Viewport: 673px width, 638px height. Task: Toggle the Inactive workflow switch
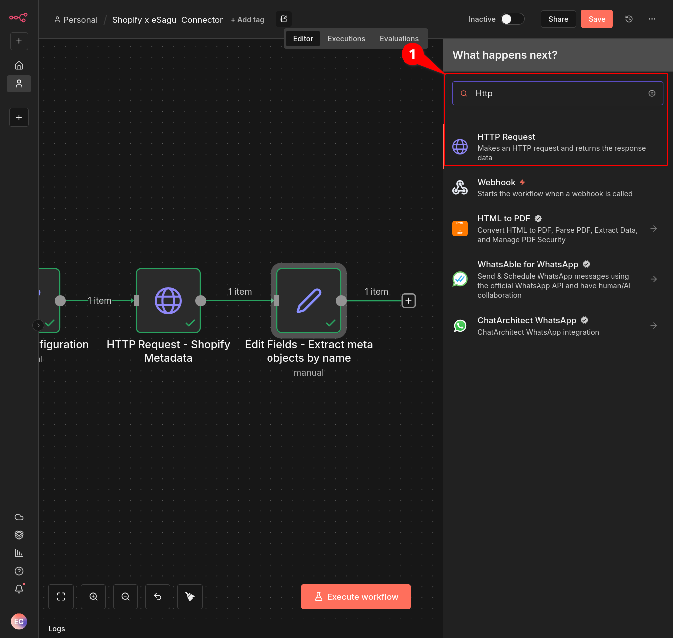tap(512, 19)
